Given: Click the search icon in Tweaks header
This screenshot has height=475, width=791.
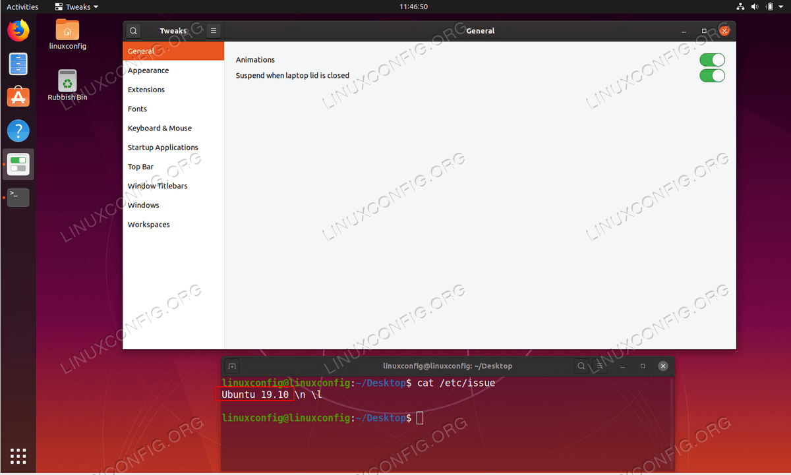Looking at the screenshot, I should [133, 31].
